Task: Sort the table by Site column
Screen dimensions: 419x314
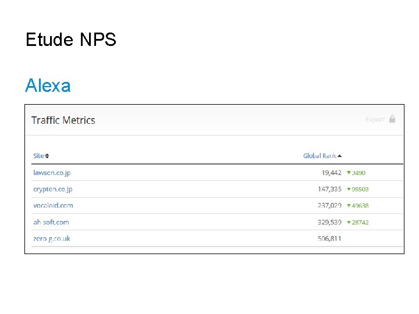Action: pos(38,156)
